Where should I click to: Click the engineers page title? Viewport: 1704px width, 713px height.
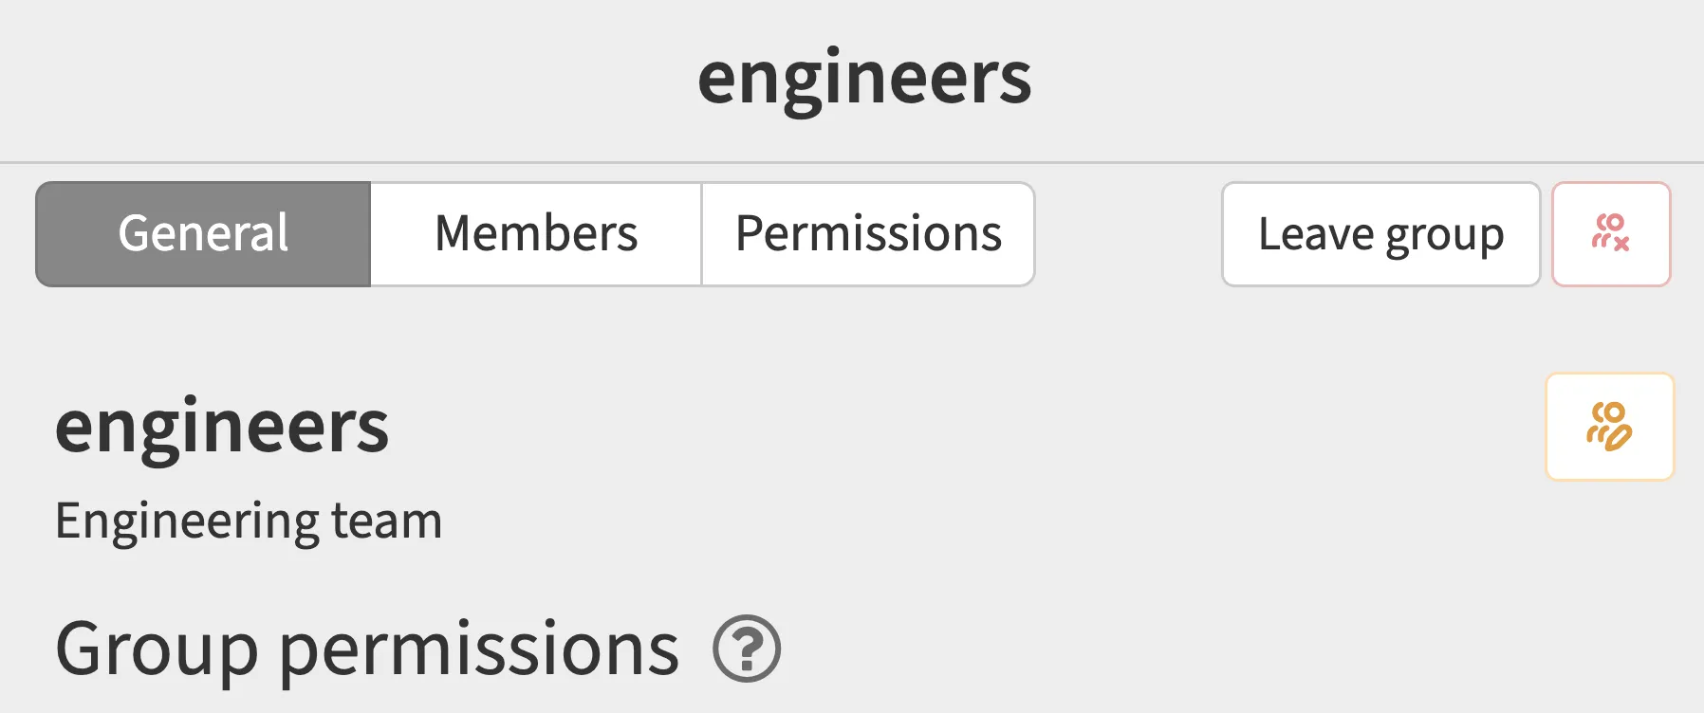click(x=864, y=78)
